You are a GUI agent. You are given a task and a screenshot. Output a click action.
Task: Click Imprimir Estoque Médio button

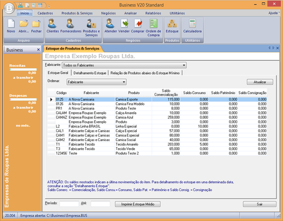coord(138,204)
